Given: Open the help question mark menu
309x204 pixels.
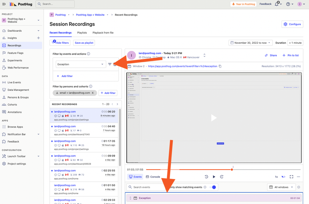Looking at the screenshot, I should point(288,4).
